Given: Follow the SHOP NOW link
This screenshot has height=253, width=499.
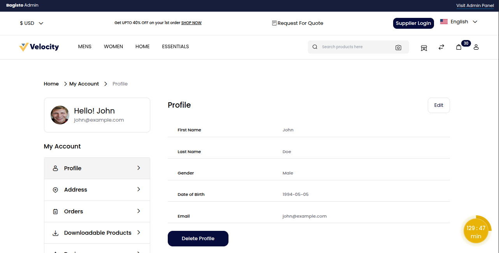Looking at the screenshot, I should click(x=191, y=23).
